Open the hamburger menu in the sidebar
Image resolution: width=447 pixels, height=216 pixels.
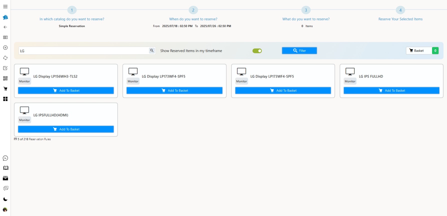click(x=5, y=6)
